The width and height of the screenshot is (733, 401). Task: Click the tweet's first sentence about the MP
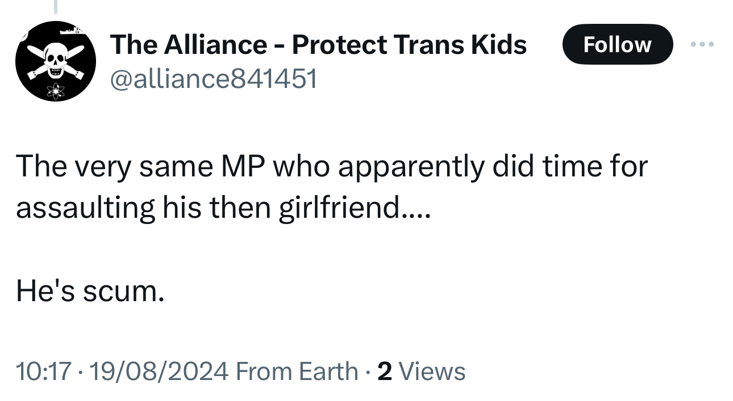[x=331, y=167]
